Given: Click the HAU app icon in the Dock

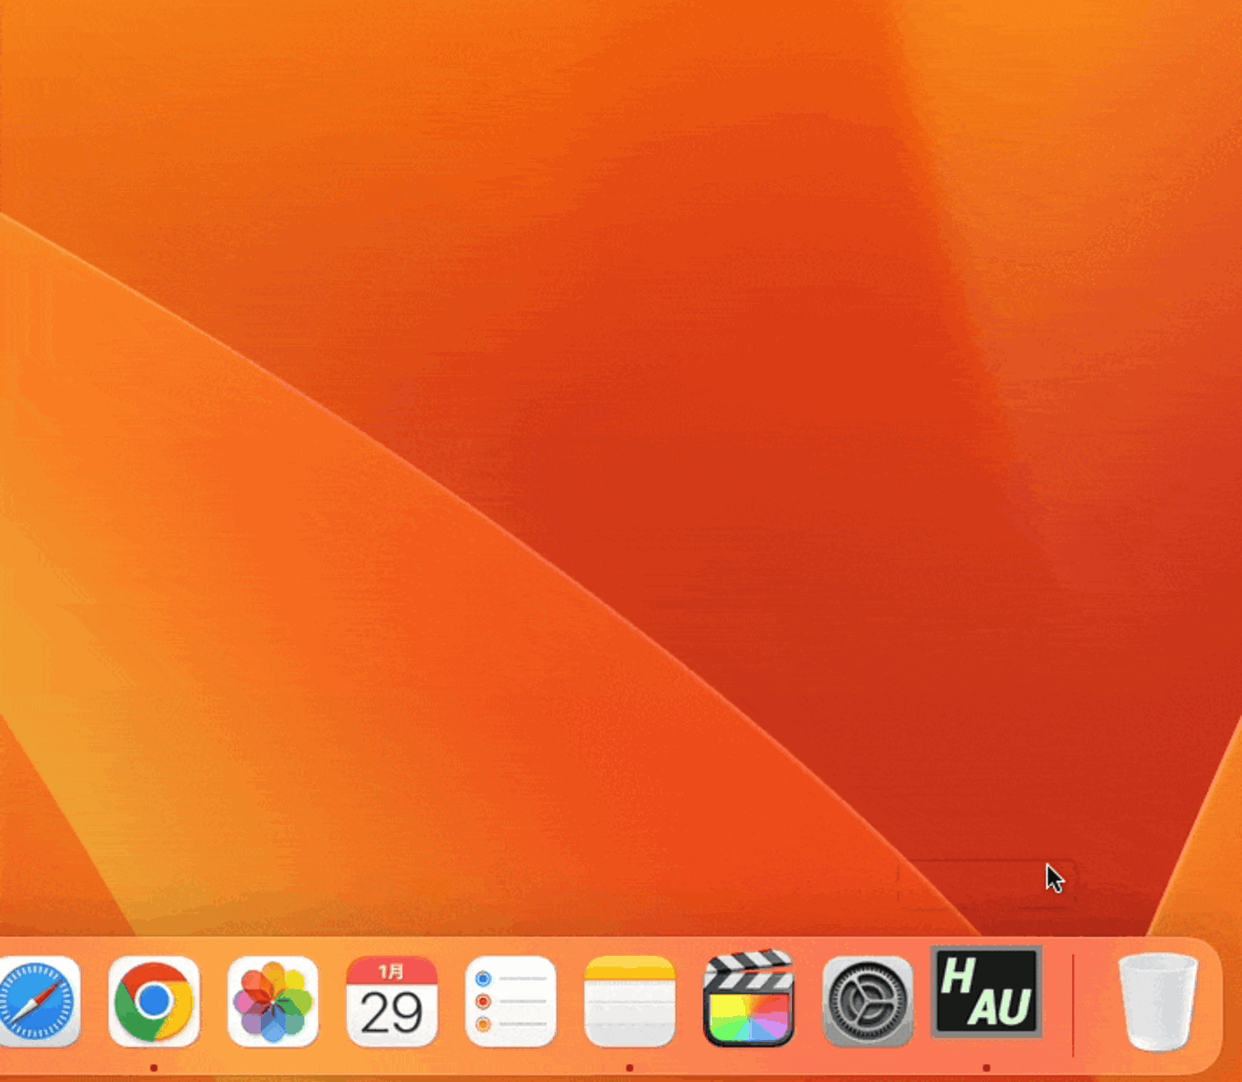Looking at the screenshot, I should click(986, 991).
